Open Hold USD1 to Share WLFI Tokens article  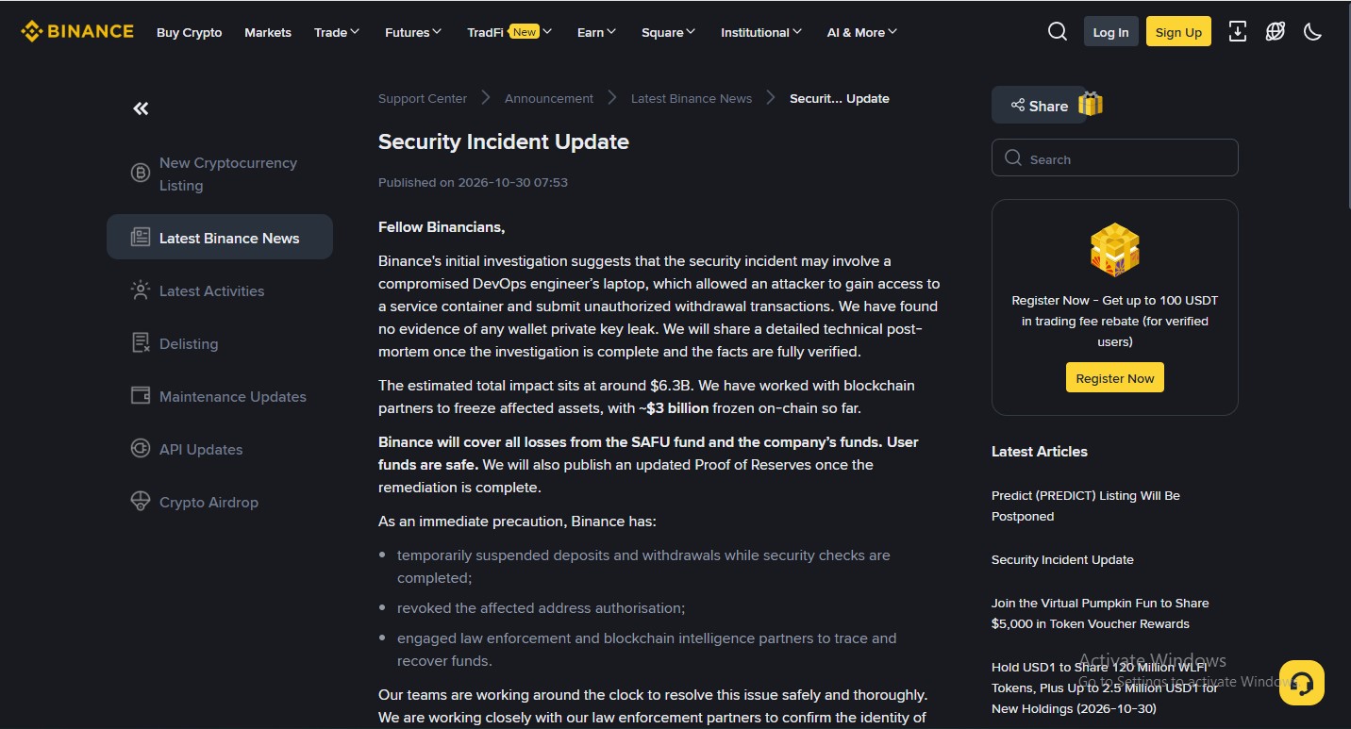(x=1105, y=688)
